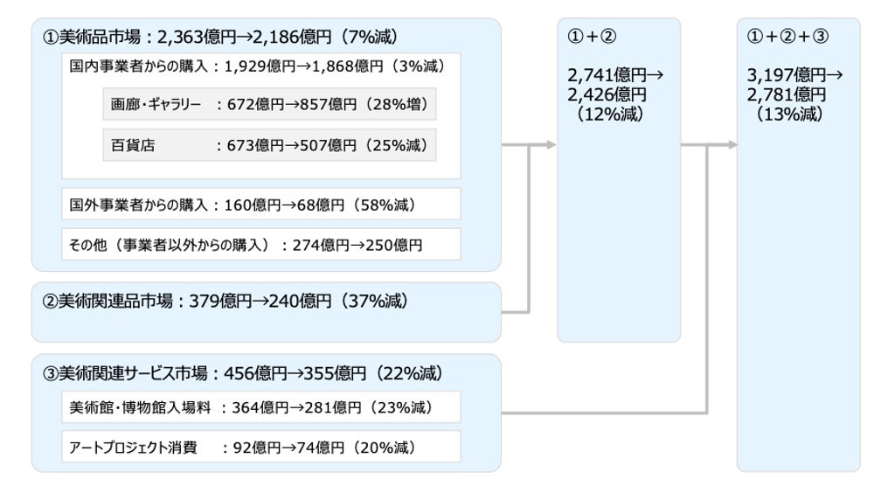
Task: Click the (12%減) text
Action: coord(610,115)
